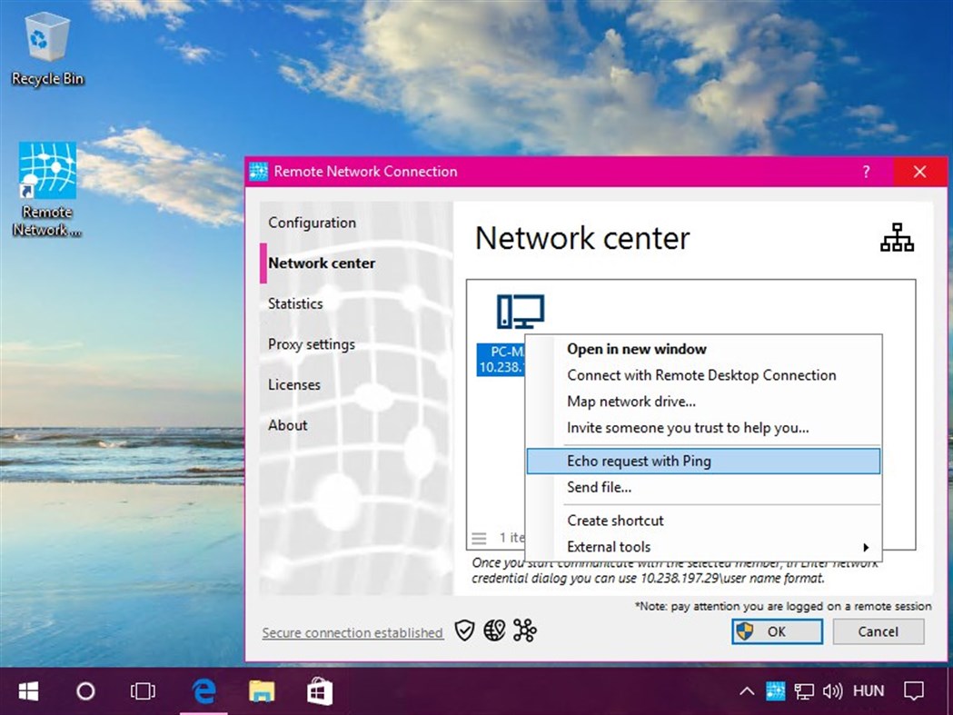Viewport: 953px width, 715px height.
Task: Select the PC-M computer icon in the list
Action: point(520,312)
